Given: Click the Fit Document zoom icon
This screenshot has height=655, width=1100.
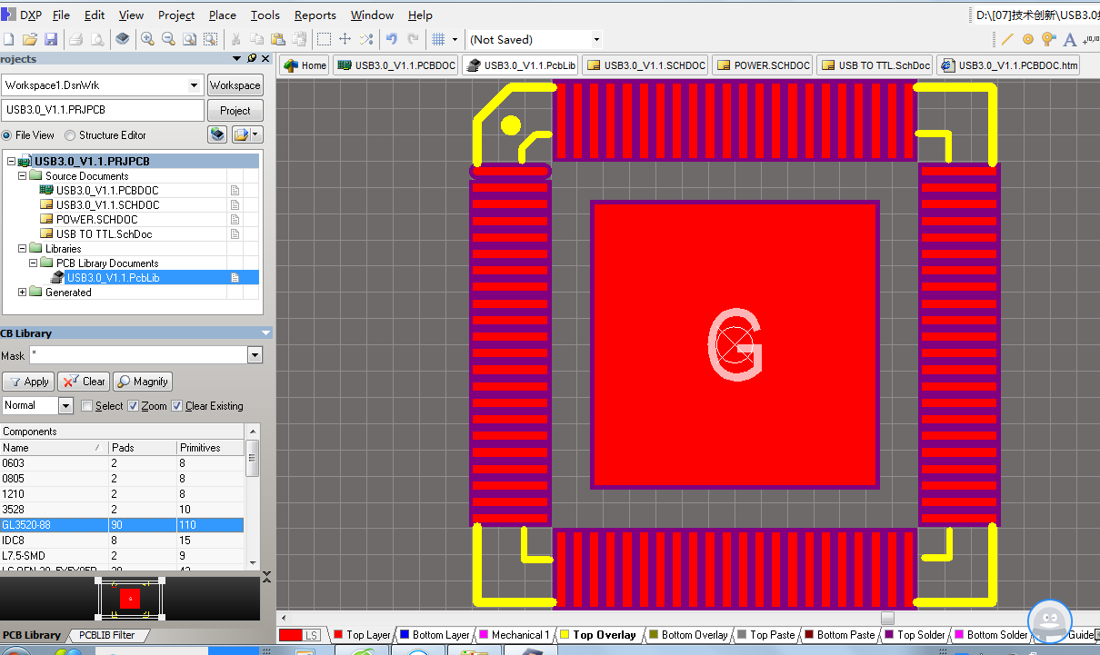Looking at the screenshot, I should coord(189,39).
